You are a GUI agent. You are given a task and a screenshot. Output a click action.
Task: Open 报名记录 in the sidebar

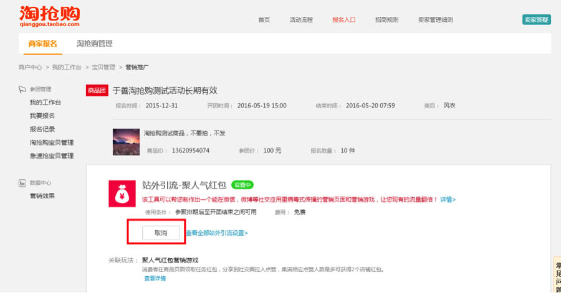[42, 129]
